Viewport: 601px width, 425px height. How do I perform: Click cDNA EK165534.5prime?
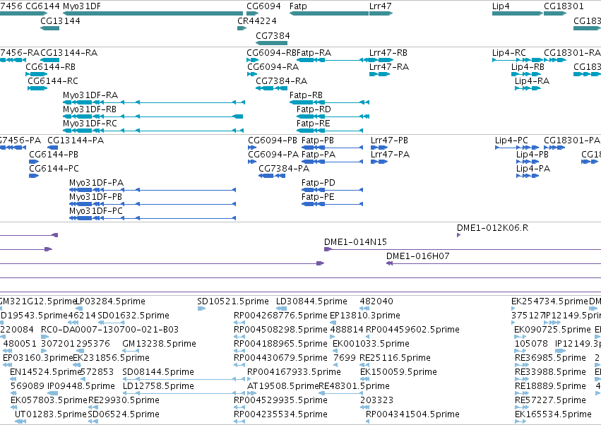[x=522, y=422]
